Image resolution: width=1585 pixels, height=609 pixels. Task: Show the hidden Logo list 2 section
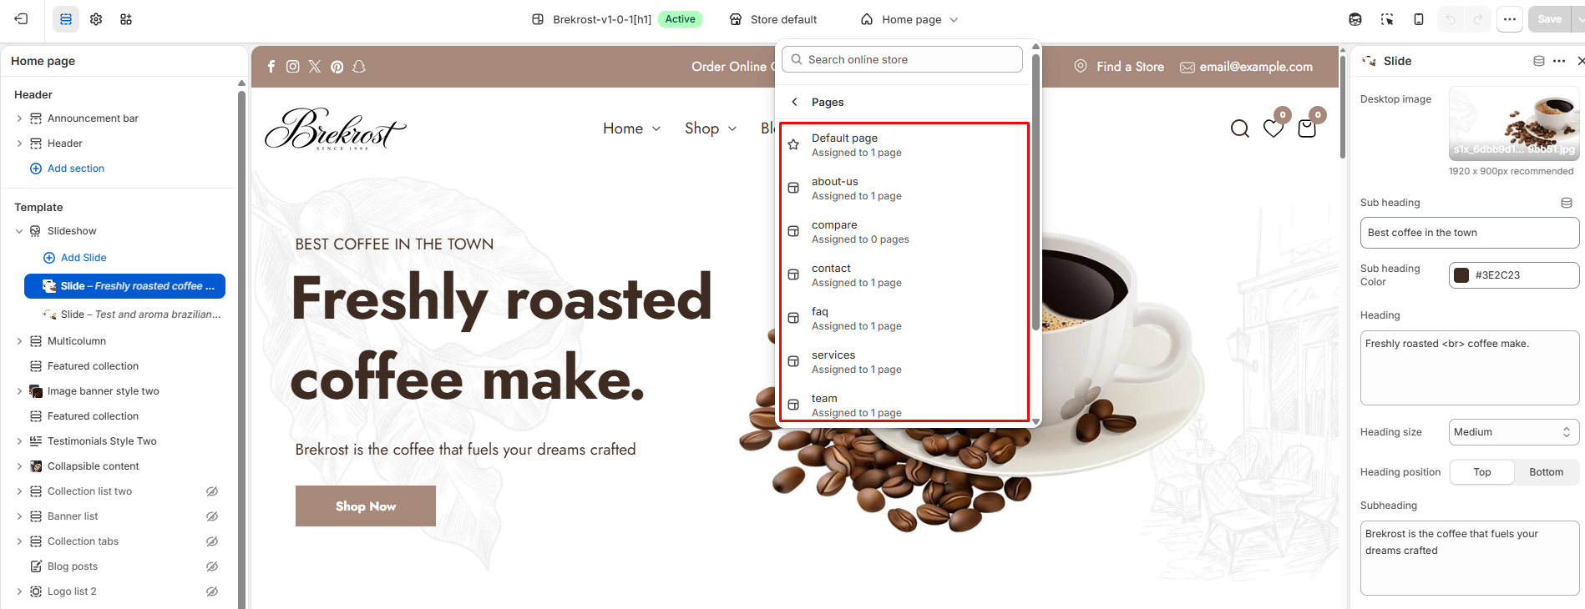(x=212, y=591)
